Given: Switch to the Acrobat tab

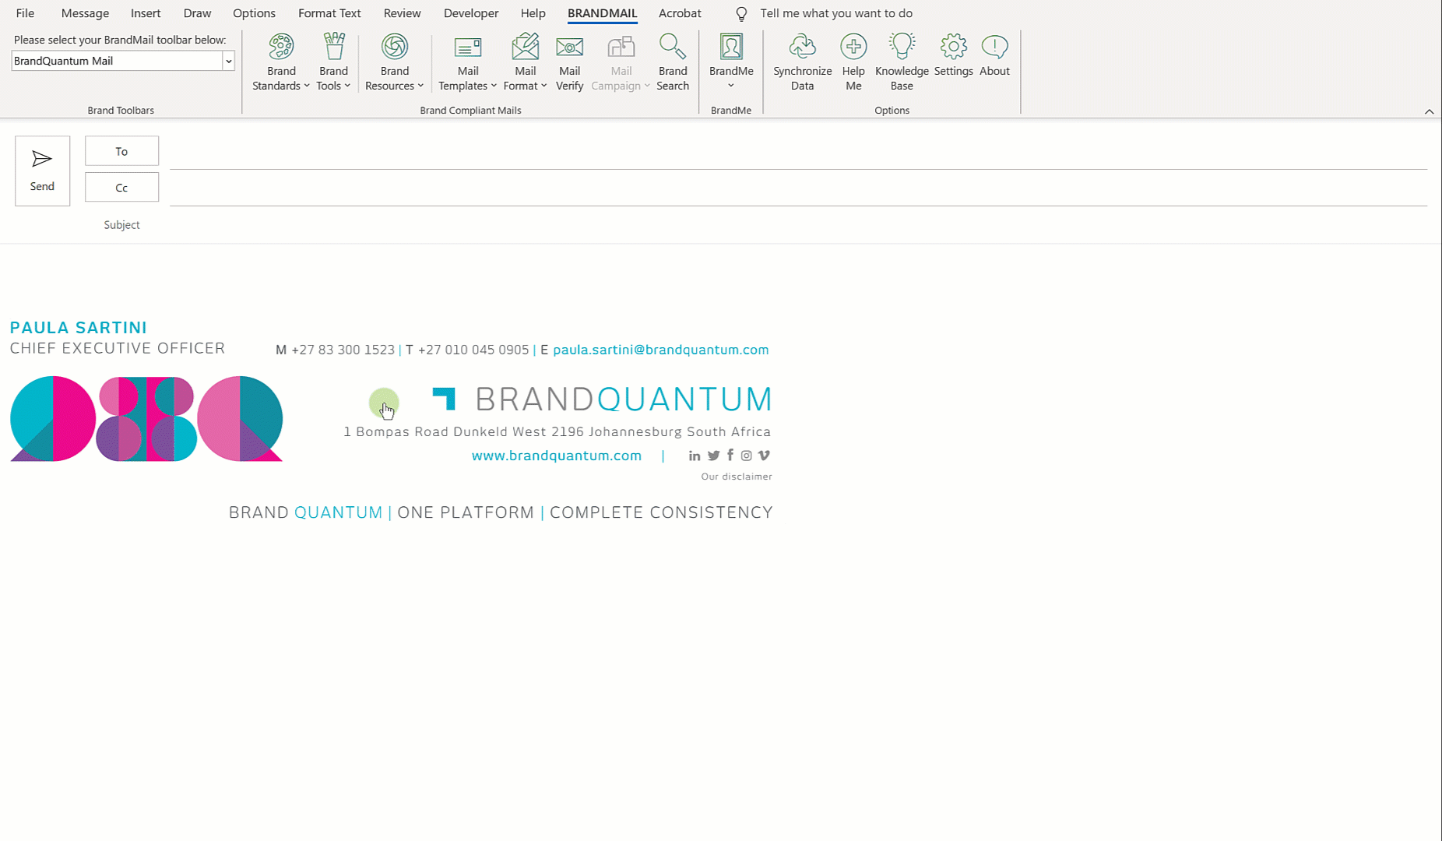Looking at the screenshot, I should [680, 13].
